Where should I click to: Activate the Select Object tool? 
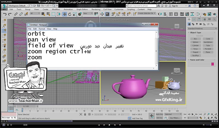coord(43,14)
